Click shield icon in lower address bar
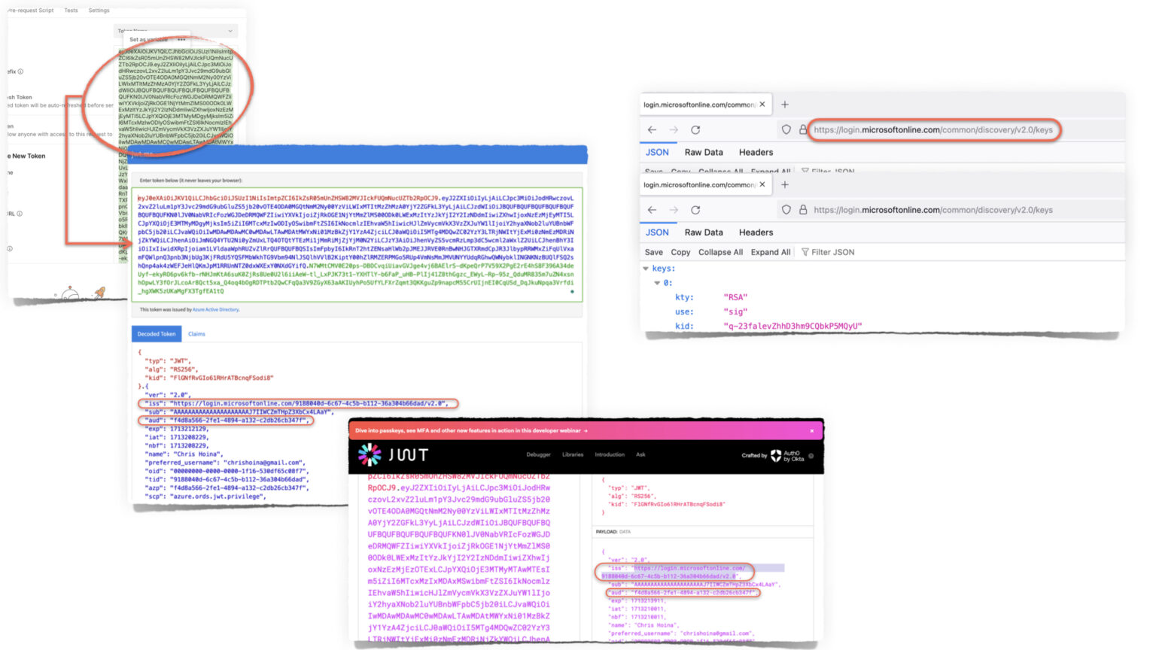Viewport: 1156px width, 650px height. tap(786, 210)
